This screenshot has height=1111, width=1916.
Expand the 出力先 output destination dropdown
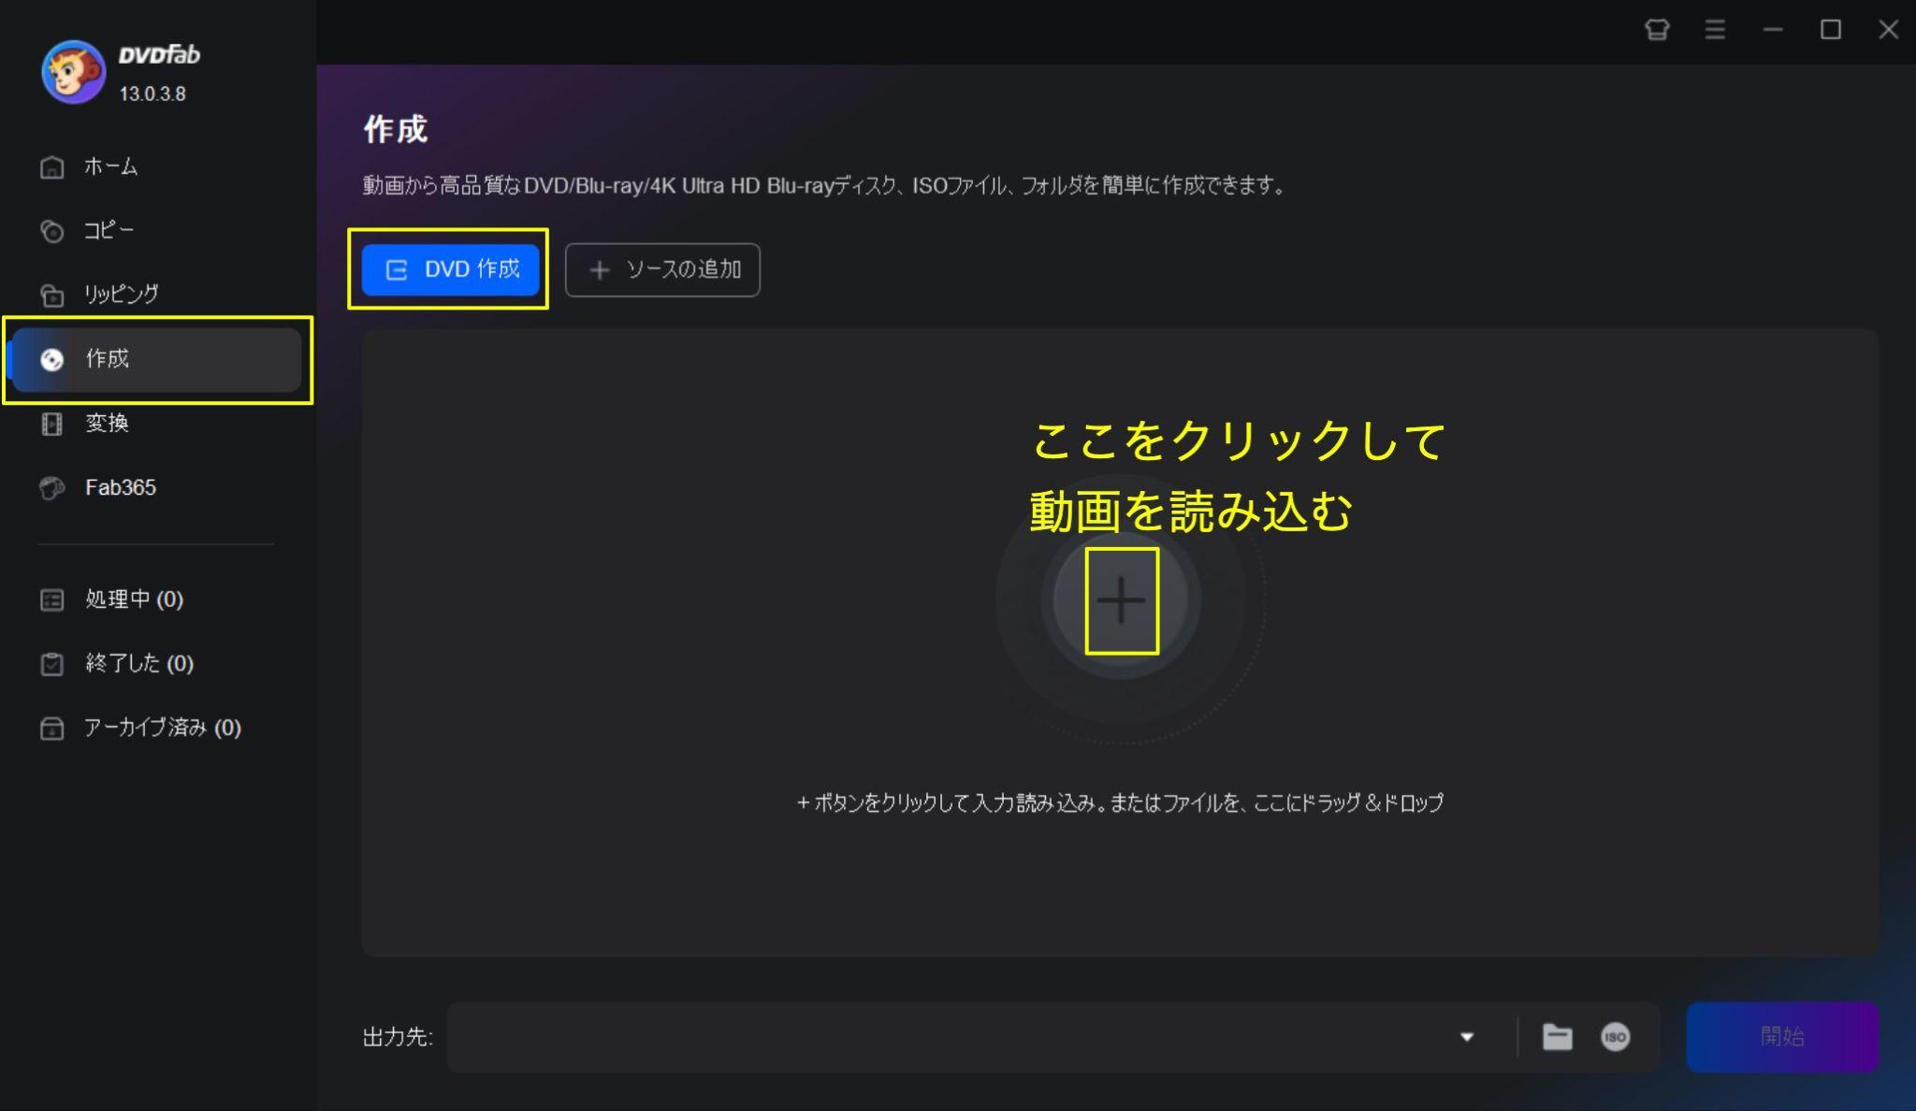click(x=1467, y=1036)
